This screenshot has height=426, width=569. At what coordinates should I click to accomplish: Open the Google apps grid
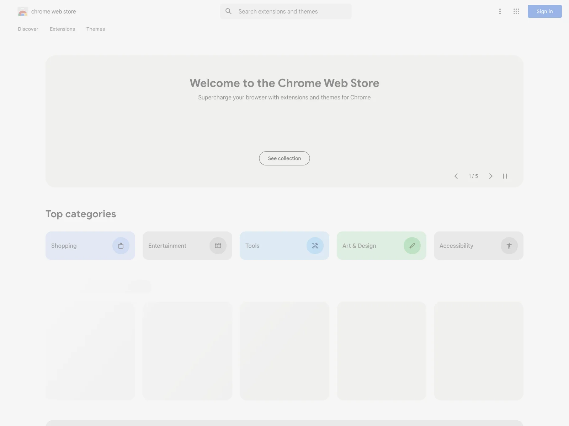click(x=516, y=11)
